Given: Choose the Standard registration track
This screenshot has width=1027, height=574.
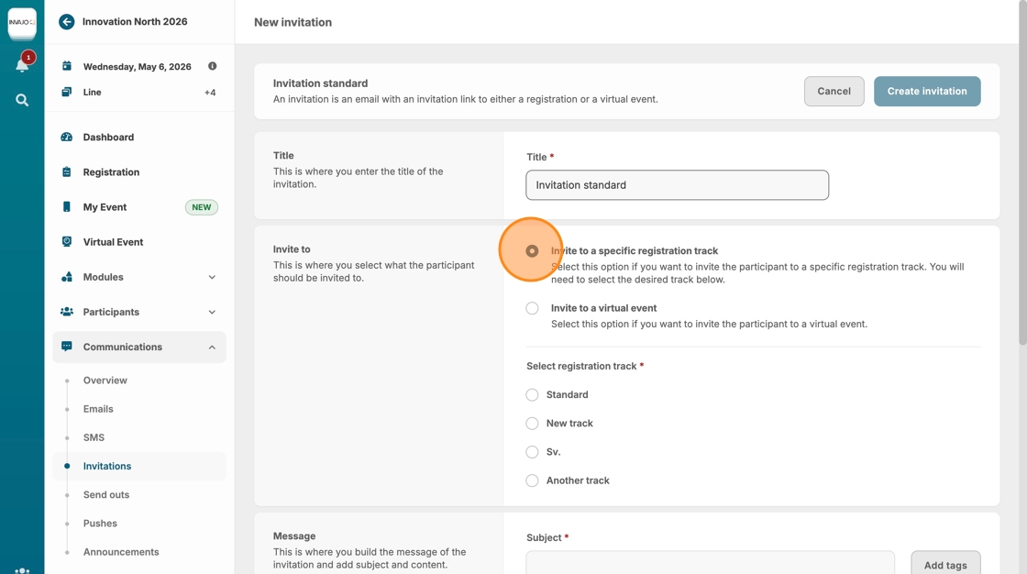Looking at the screenshot, I should [532, 395].
